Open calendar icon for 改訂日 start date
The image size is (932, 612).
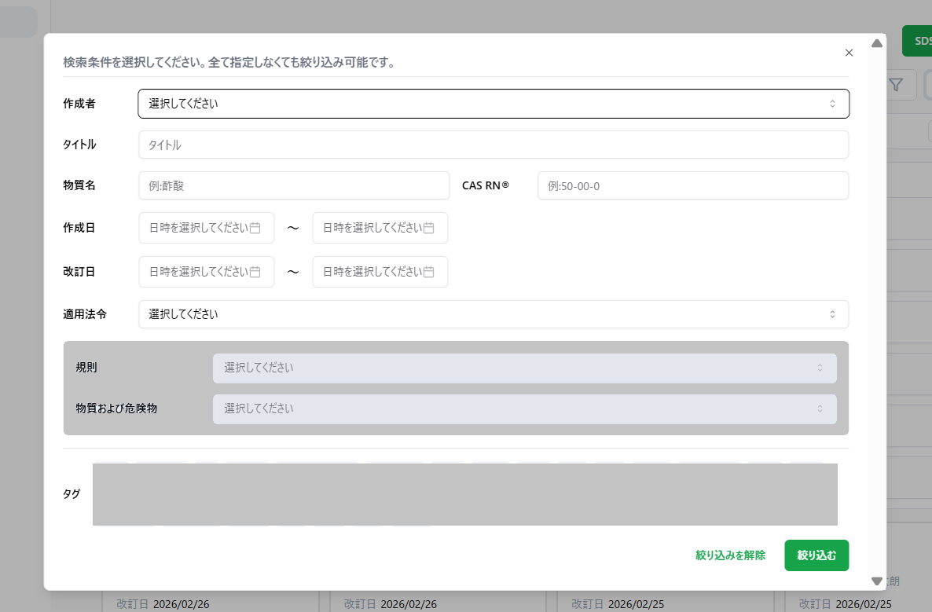[255, 272]
